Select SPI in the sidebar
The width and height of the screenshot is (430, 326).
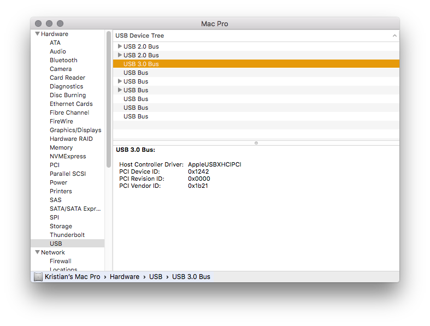[x=54, y=217]
